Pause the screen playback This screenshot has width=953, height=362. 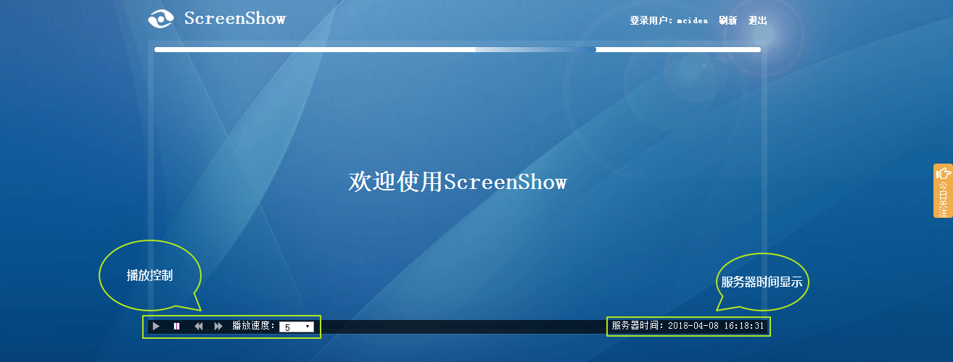[x=176, y=327]
